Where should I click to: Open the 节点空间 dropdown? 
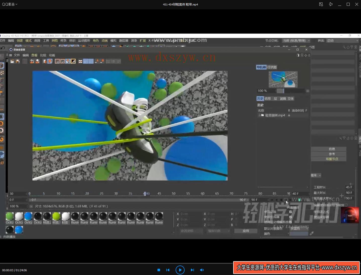tap(296, 41)
